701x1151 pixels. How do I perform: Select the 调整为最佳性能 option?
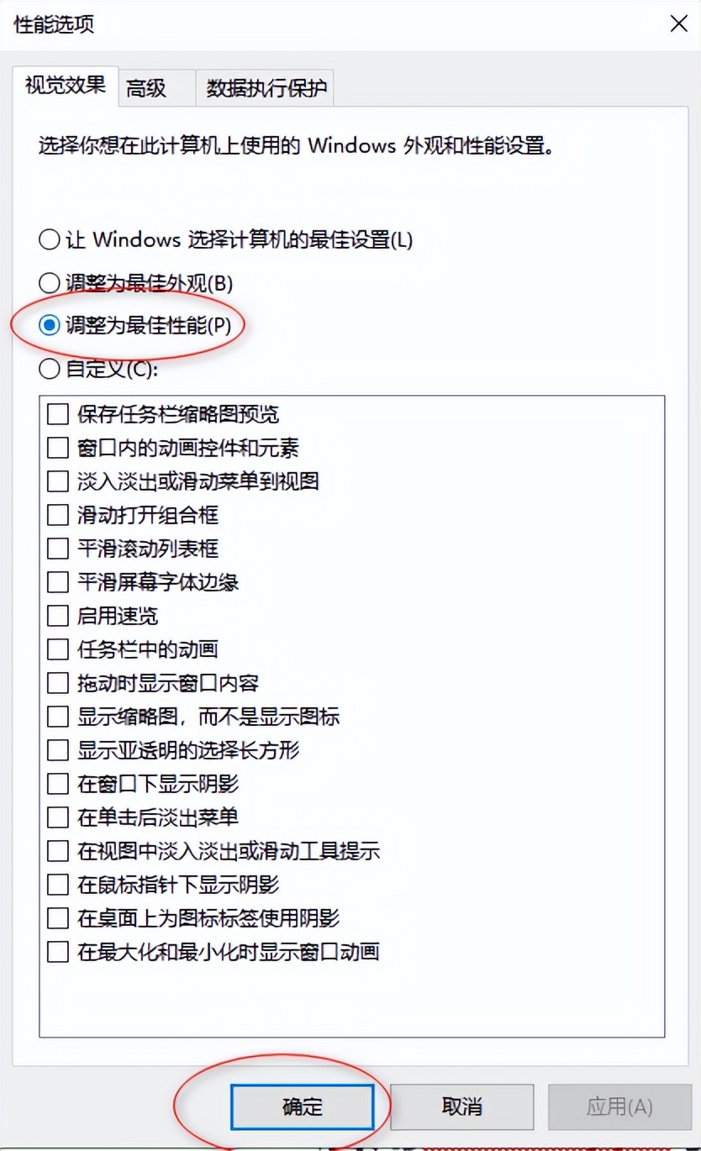tap(48, 326)
